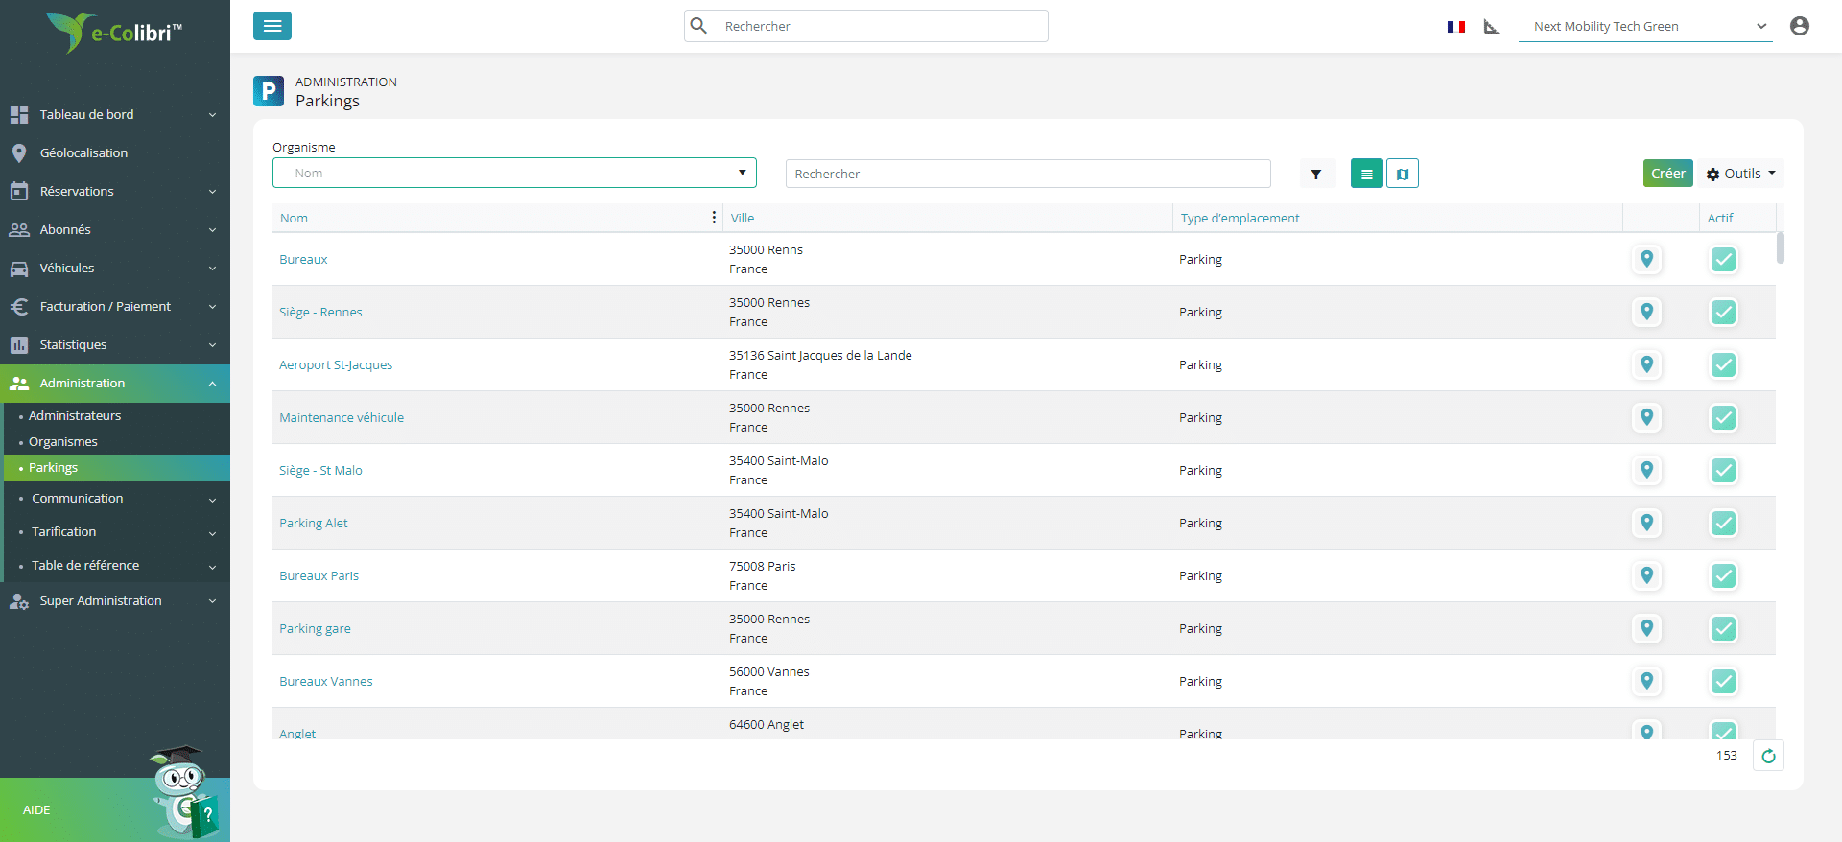Click the hamburger menu toggle button
Image resolution: width=1842 pixels, height=842 pixels.
click(272, 26)
